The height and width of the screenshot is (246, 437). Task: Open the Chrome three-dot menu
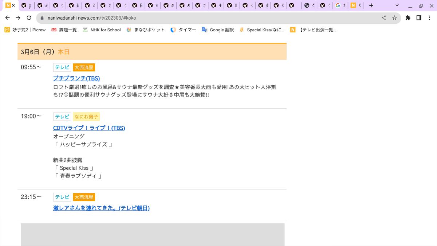click(x=430, y=18)
